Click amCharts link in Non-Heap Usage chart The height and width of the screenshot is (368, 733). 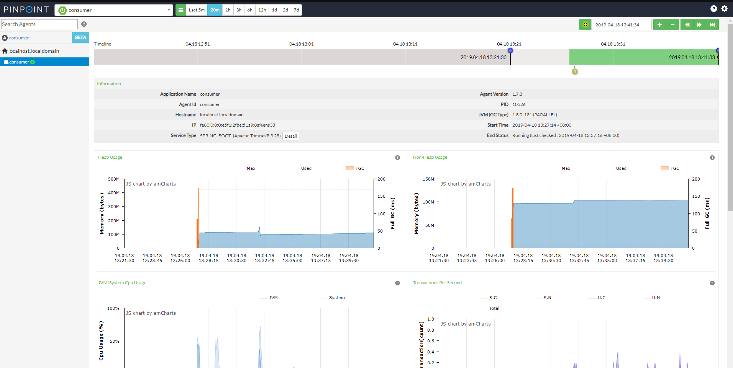point(466,184)
